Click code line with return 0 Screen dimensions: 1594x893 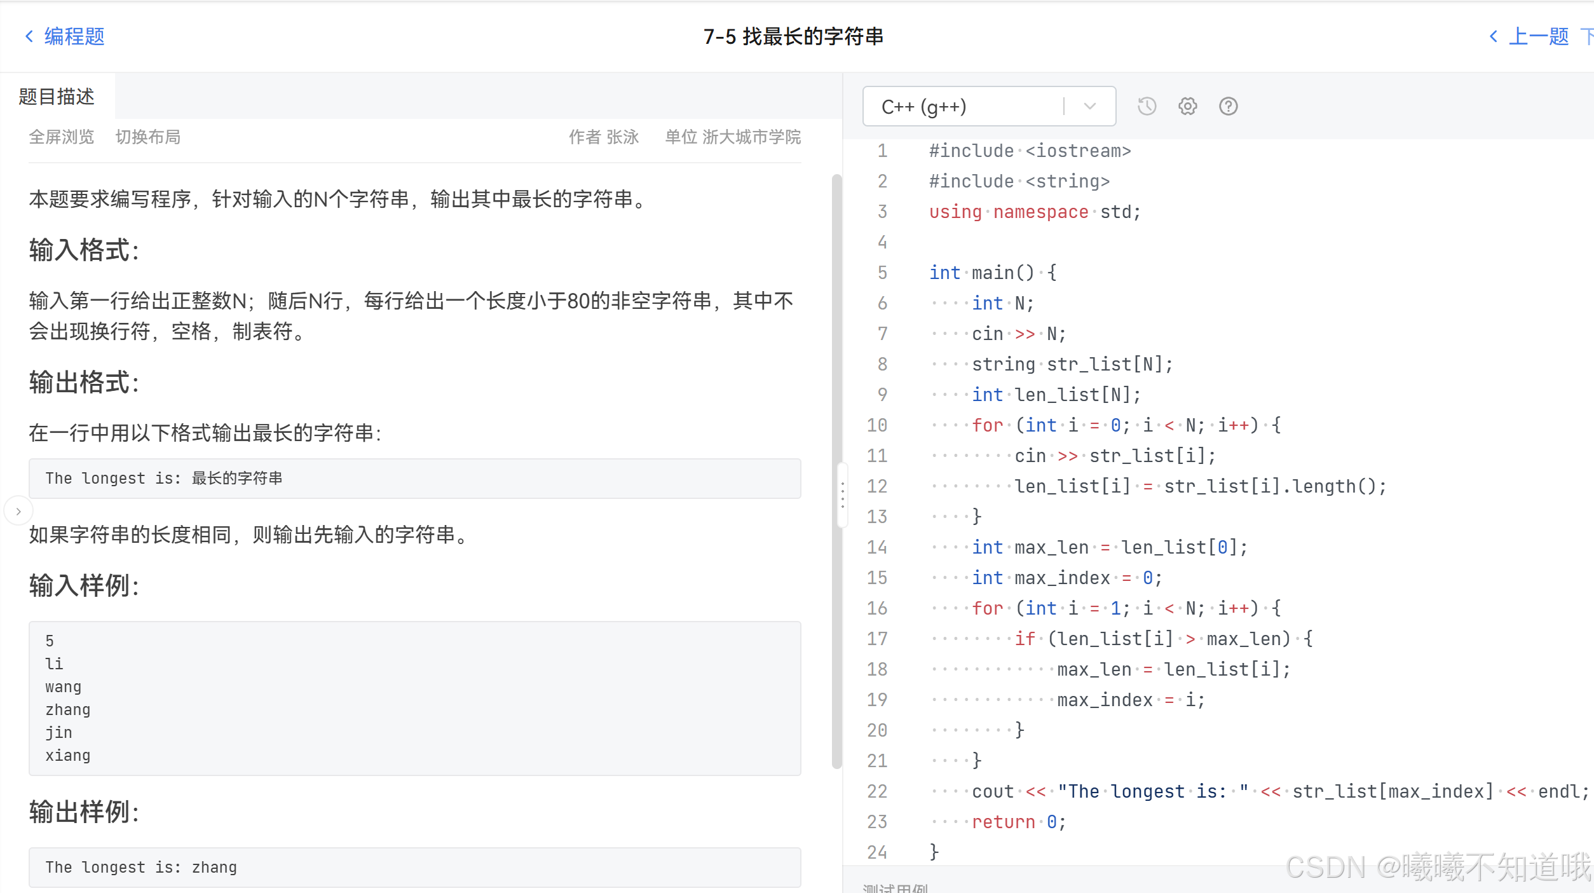(1018, 822)
